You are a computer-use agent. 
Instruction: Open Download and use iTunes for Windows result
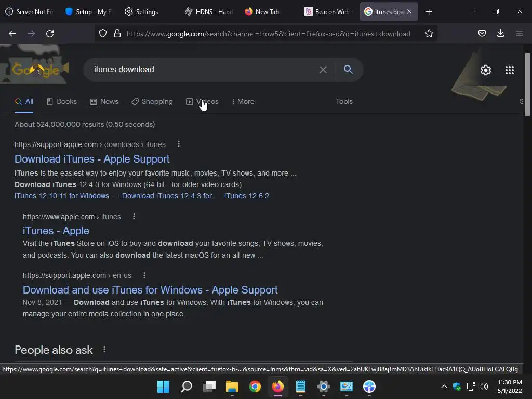coord(150,290)
